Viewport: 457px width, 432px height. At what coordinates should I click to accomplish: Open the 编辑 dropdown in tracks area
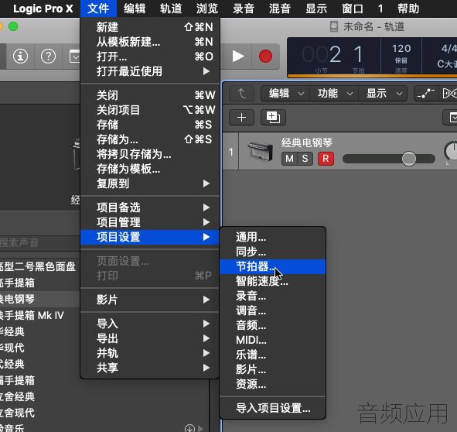285,94
